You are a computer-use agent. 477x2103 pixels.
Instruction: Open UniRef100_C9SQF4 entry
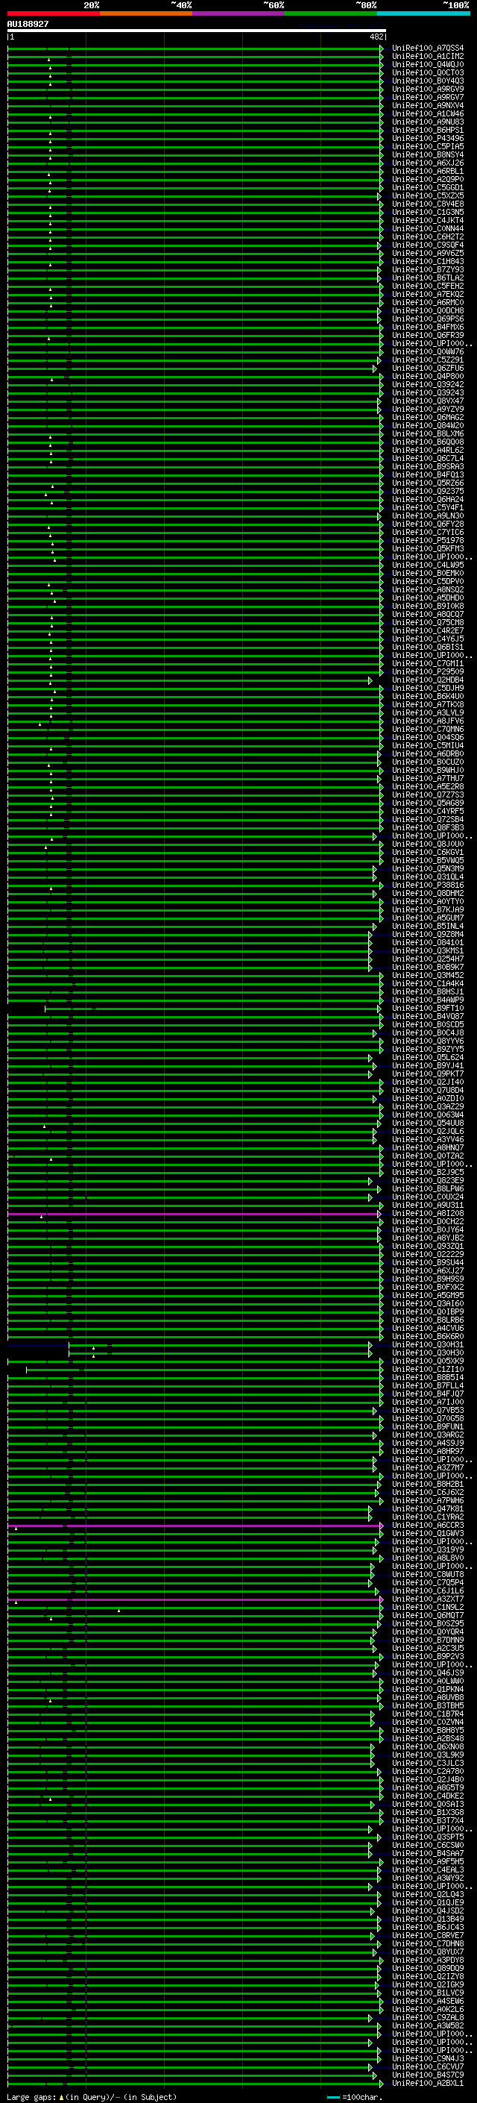pyautogui.click(x=428, y=245)
